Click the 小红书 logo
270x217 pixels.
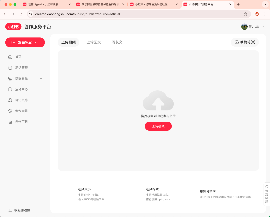13,26
